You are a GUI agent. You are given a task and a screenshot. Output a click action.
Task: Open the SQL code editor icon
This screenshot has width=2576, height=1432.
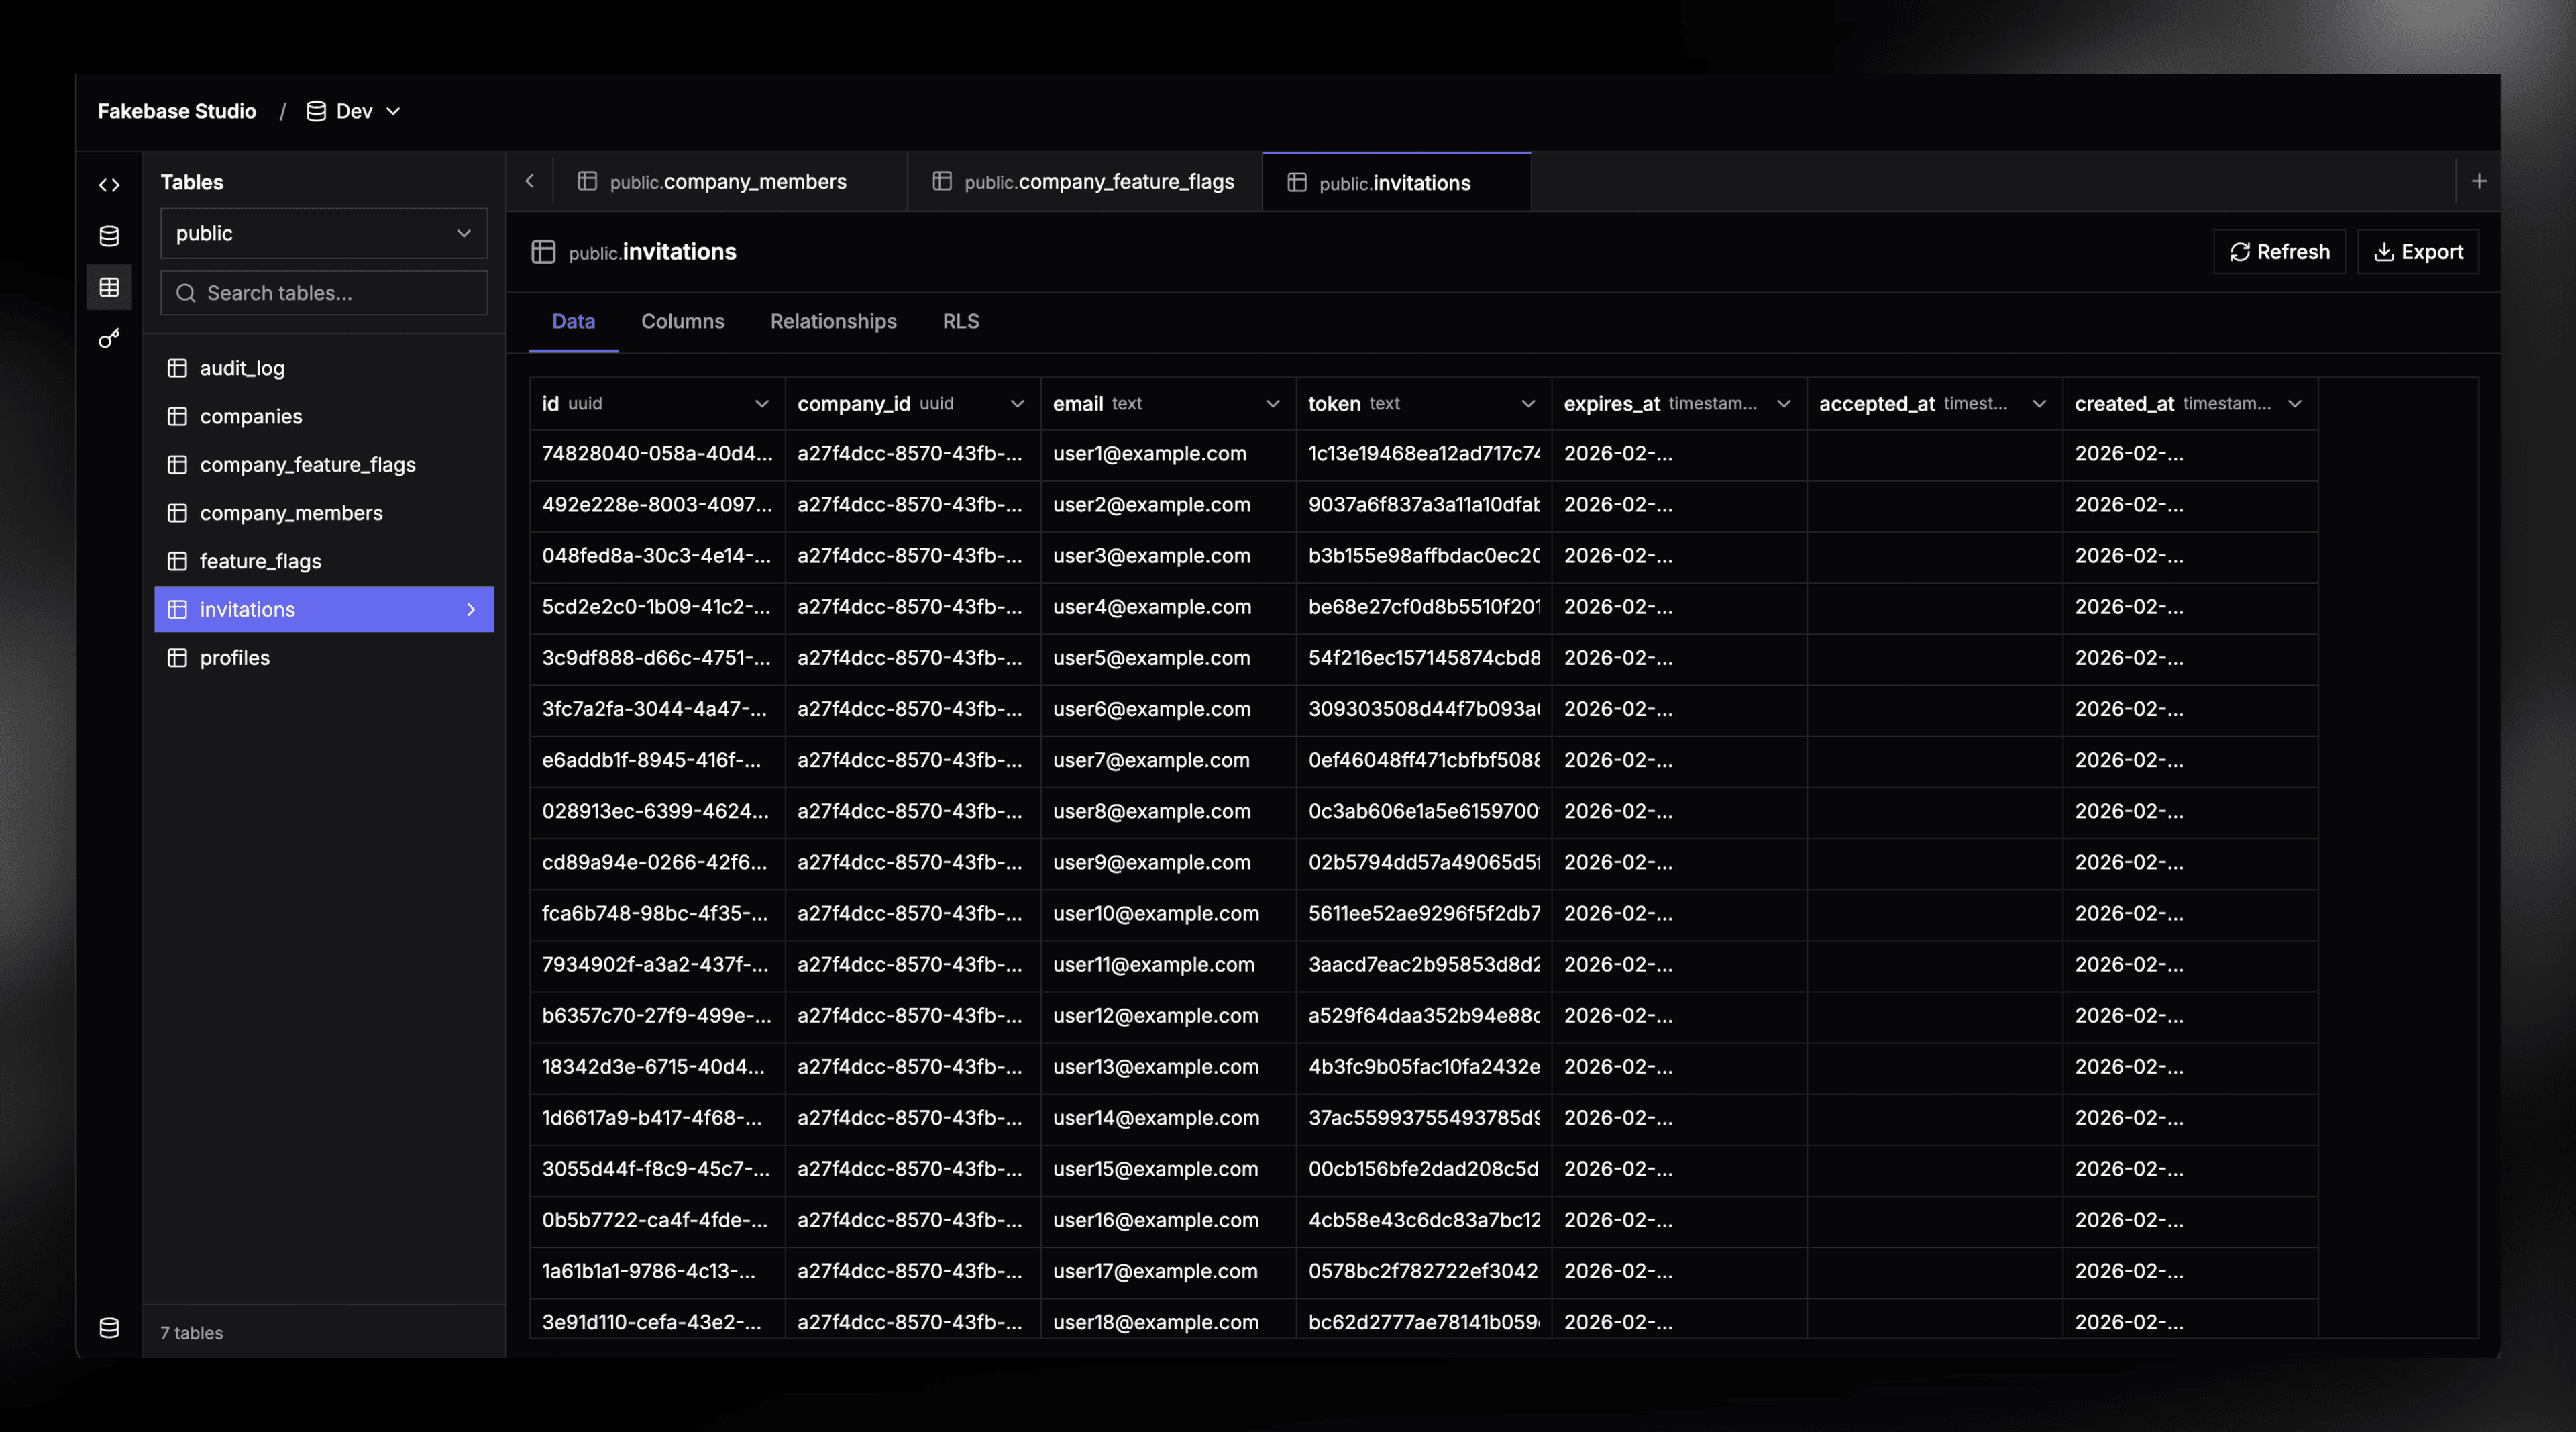pyautogui.click(x=109, y=184)
